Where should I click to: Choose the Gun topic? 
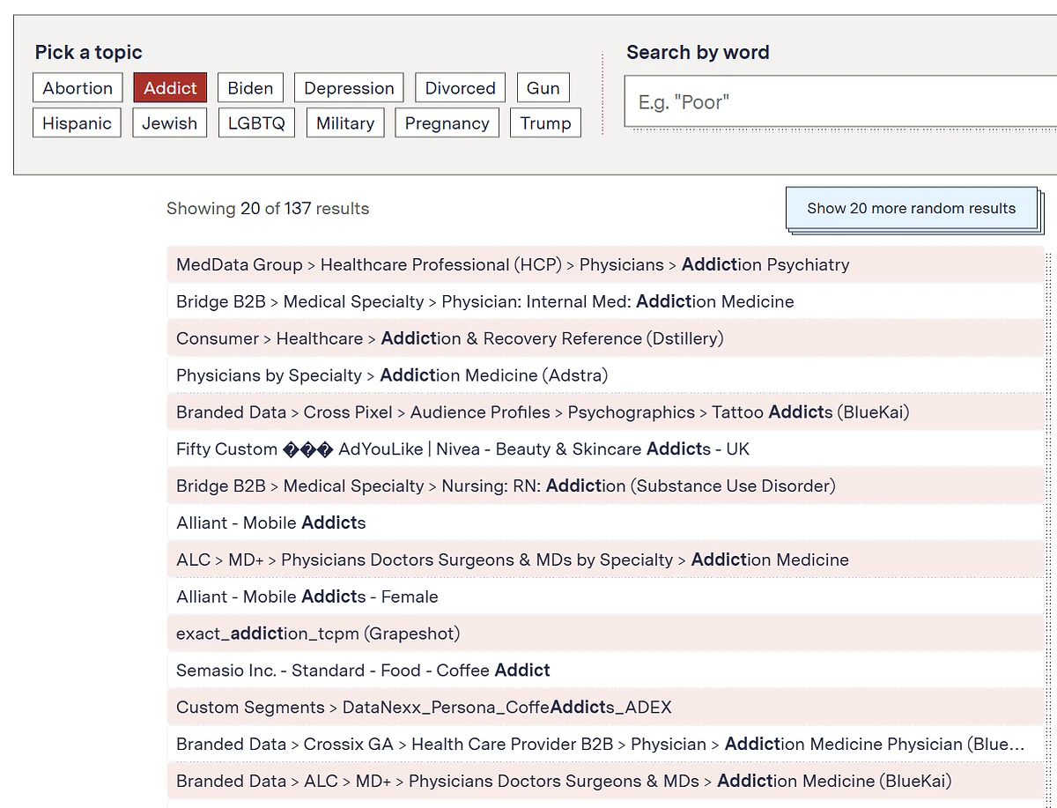543,88
